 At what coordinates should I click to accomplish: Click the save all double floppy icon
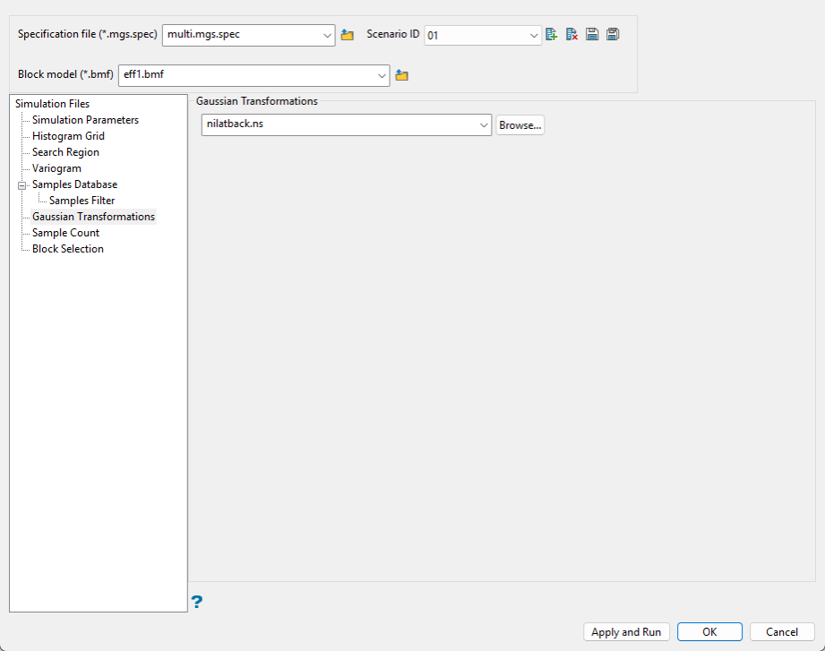point(613,35)
